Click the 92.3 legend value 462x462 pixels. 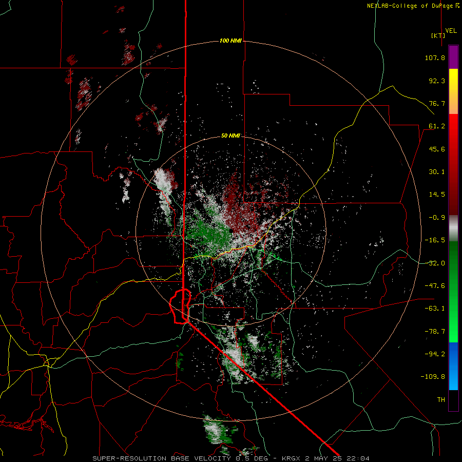click(437, 81)
